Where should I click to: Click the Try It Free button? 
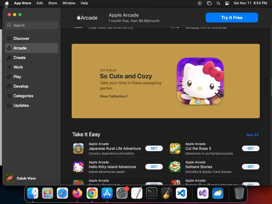(x=232, y=18)
